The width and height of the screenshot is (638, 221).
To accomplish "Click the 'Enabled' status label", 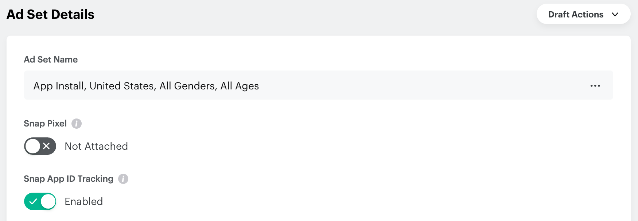I will tap(84, 201).
